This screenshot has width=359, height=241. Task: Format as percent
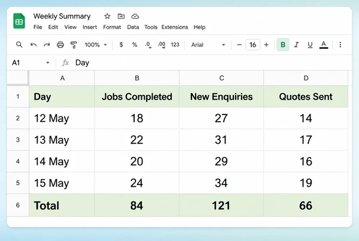[135, 45]
